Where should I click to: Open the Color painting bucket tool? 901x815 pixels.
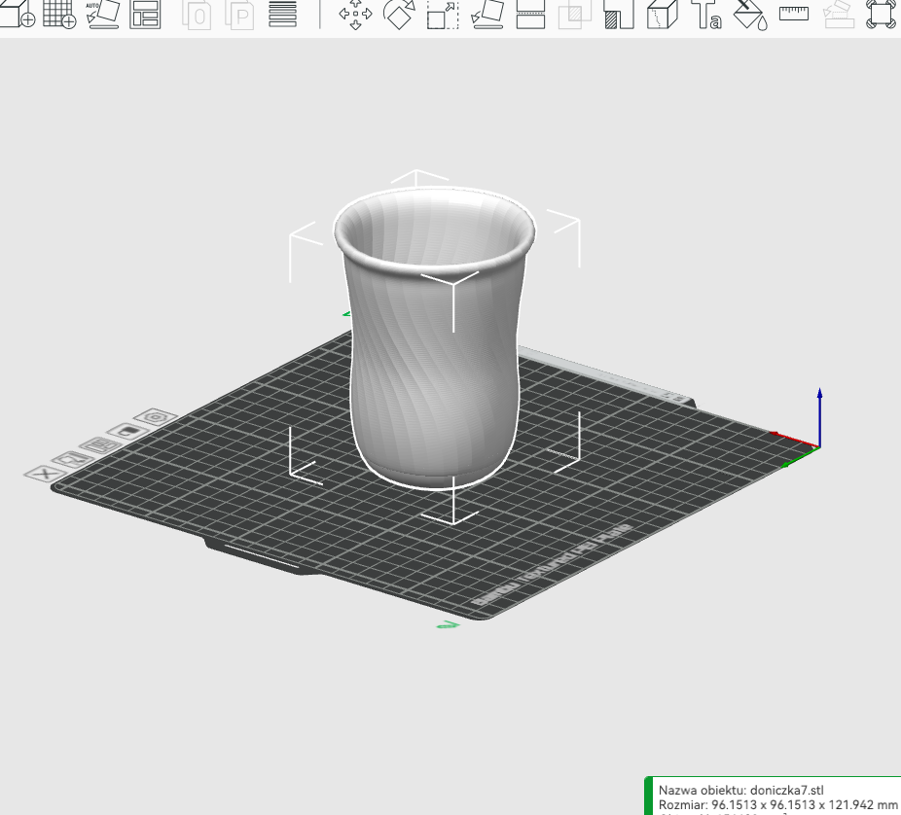pos(750,15)
